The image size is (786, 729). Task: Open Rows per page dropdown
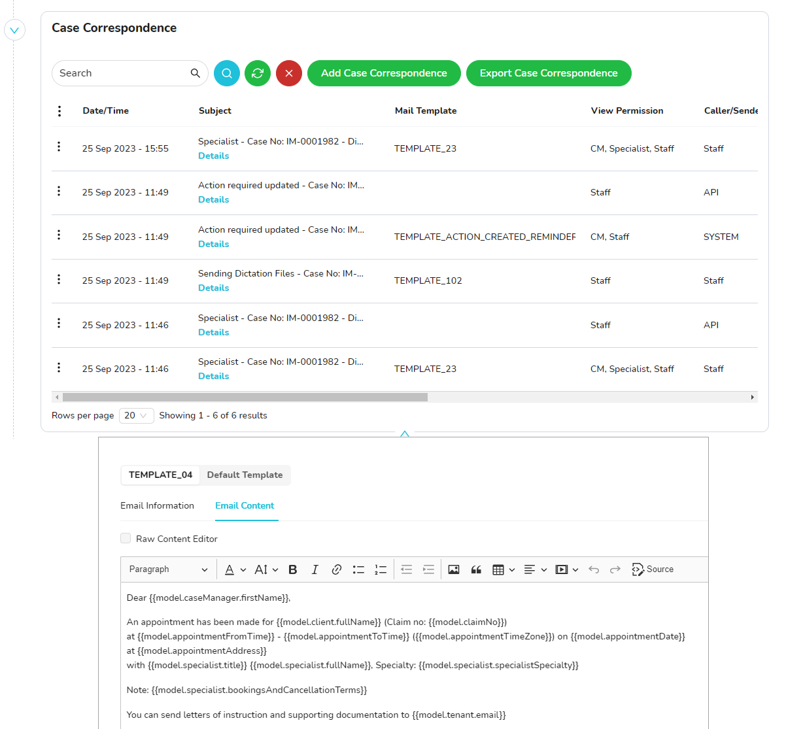137,416
